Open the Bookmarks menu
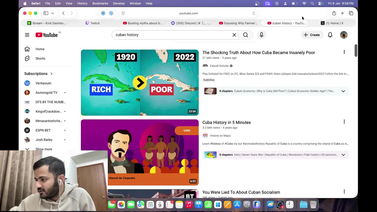The image size is (377, 212). coord(100,4)
